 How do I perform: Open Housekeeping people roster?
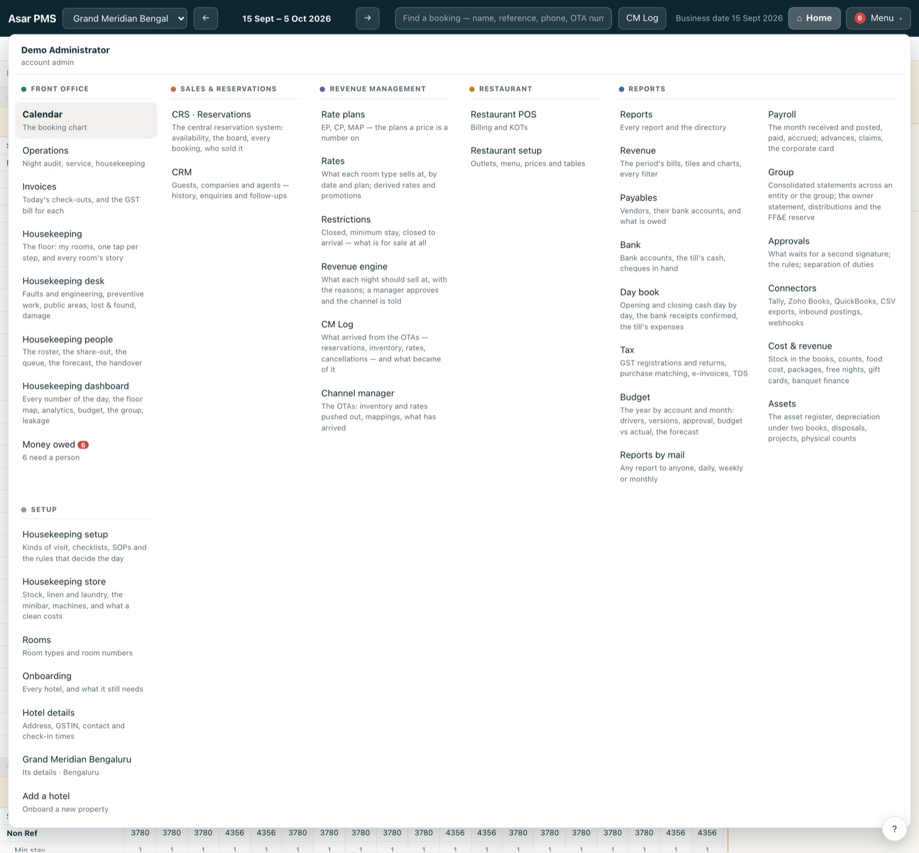point(86,351)
